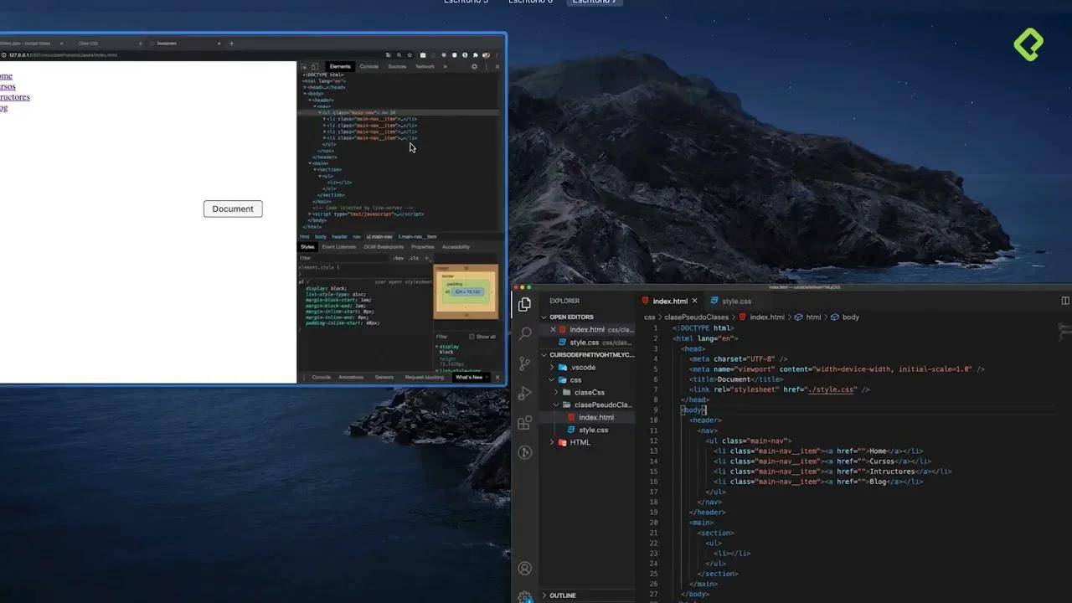
Task: Split the VS Code editor
Action: coord(1064,301)
